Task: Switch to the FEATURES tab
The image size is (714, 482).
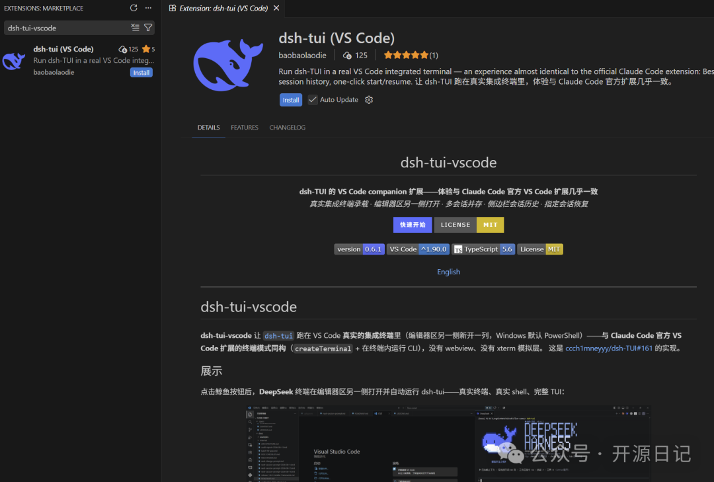Action: [245, 128]
